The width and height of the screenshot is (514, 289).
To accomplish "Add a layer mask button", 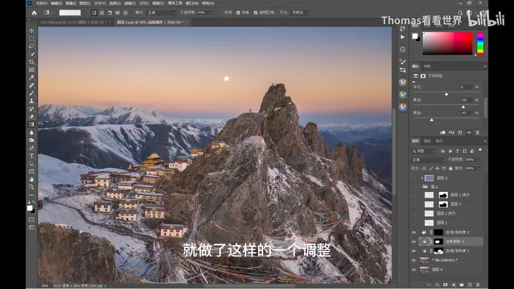I will pos(445,285).
